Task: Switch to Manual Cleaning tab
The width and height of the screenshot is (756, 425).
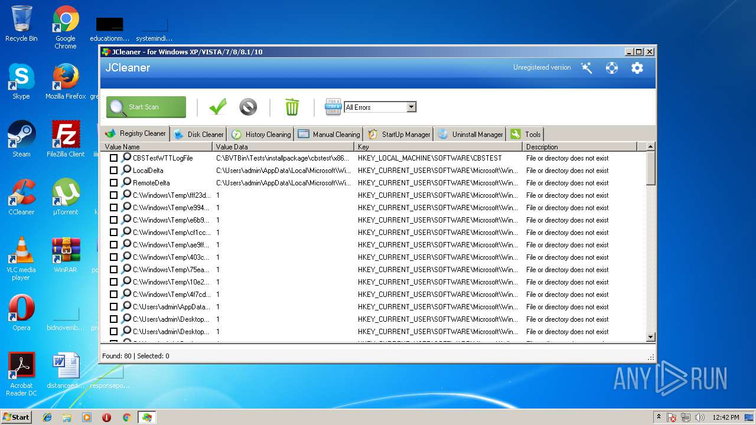Action: [x=329, y=135]
